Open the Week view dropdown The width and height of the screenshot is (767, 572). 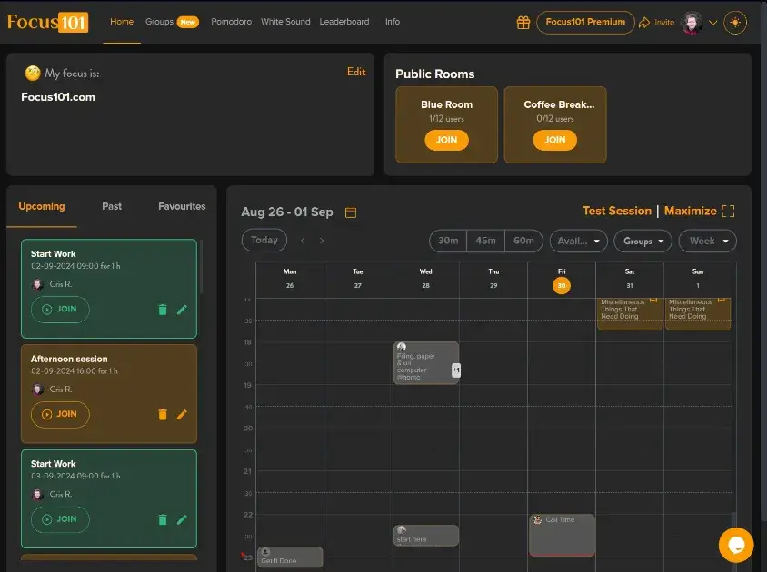(707, 241)
